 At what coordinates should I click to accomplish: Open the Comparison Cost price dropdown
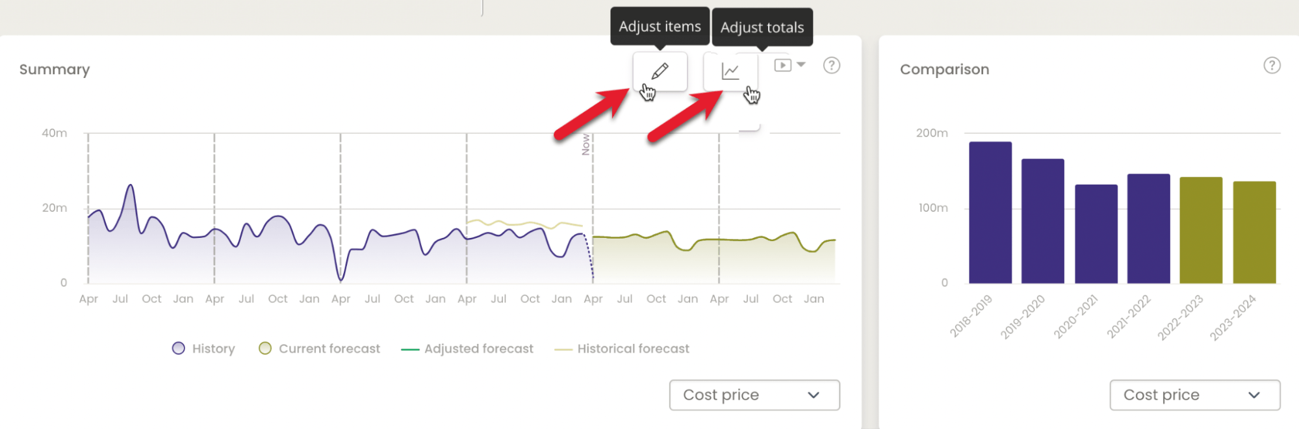pos(1194,395)
